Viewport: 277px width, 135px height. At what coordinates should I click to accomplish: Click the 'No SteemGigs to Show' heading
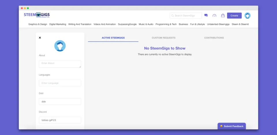click(x=165, y=48)
